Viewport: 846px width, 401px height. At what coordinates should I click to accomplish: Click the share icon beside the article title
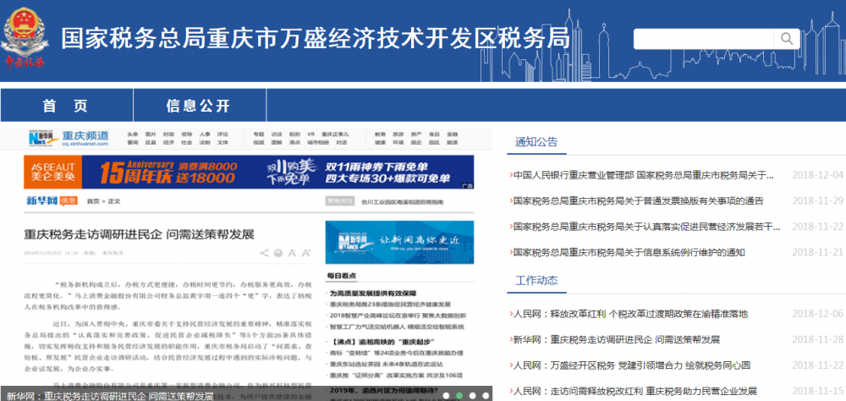264,253
